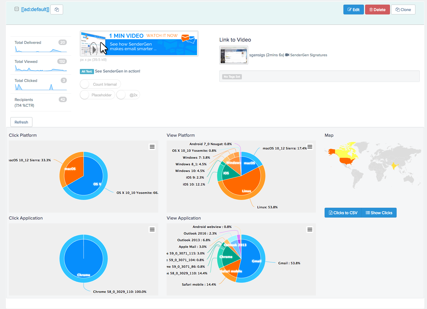Screen dimensions: 427x309
Task: Click the play icon on the banner preview
Action: 93,48
